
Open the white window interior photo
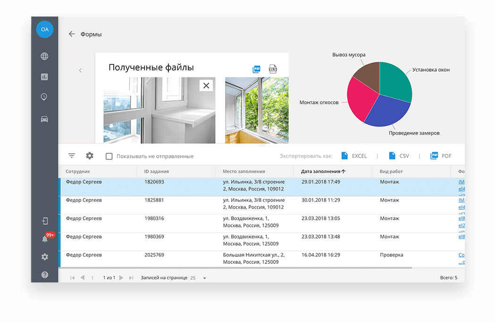point(159,110)
